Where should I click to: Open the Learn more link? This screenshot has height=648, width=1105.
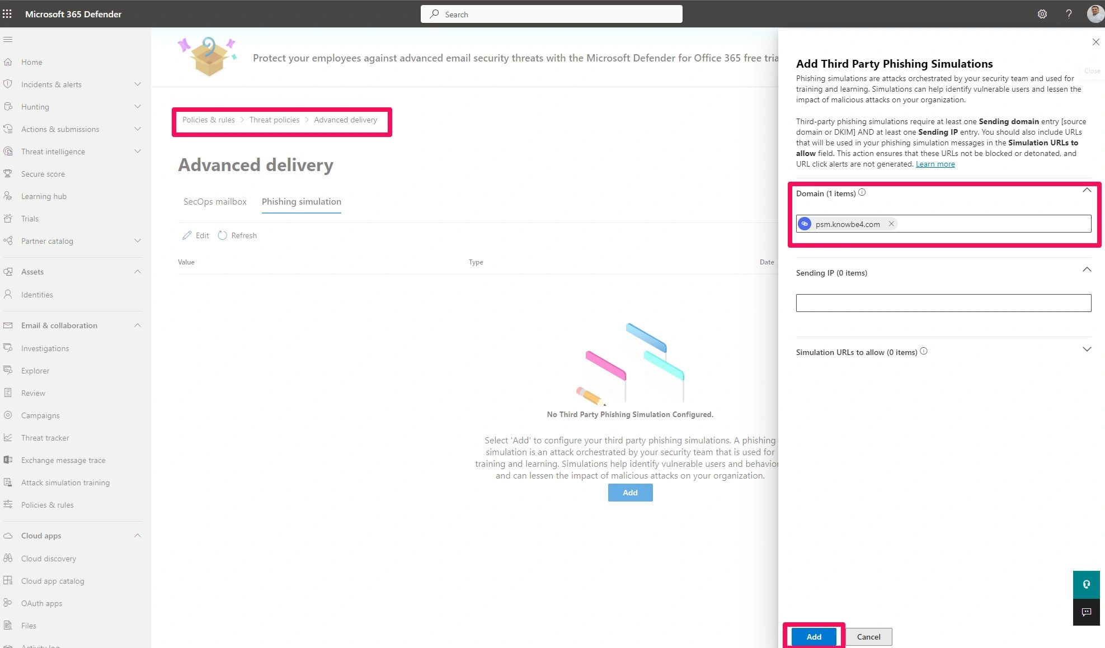(x=934, y=163)
